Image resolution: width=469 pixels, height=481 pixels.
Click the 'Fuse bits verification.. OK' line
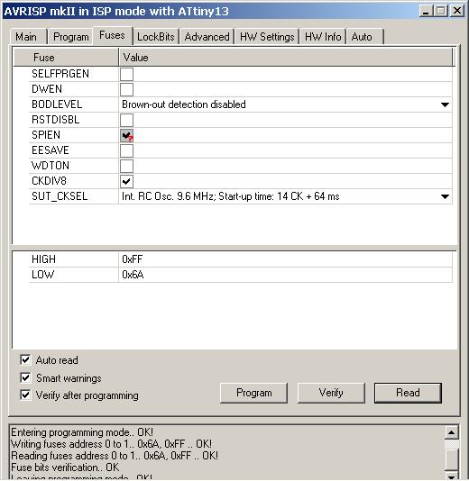(65, 467)
